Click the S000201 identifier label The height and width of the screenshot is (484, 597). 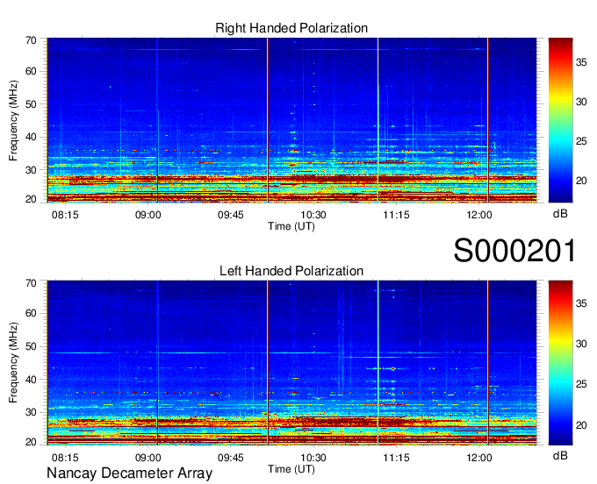(514, 251)
